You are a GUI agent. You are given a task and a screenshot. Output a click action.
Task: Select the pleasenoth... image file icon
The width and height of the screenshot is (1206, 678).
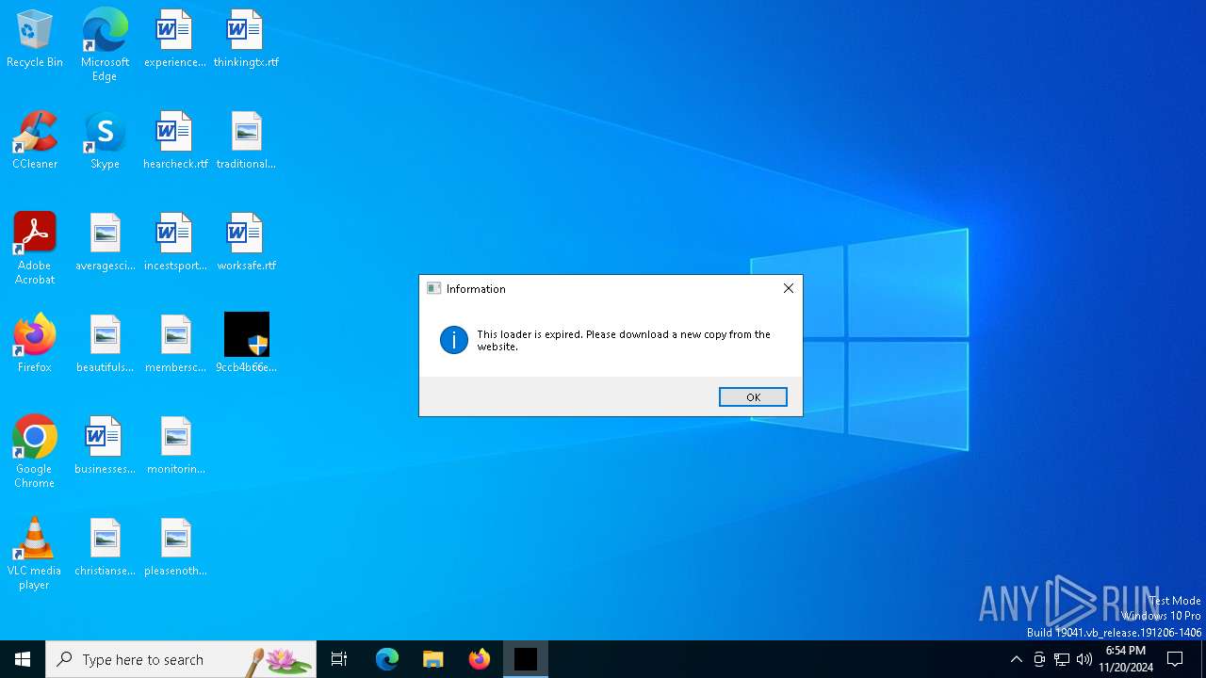click(x=174, y=548)
